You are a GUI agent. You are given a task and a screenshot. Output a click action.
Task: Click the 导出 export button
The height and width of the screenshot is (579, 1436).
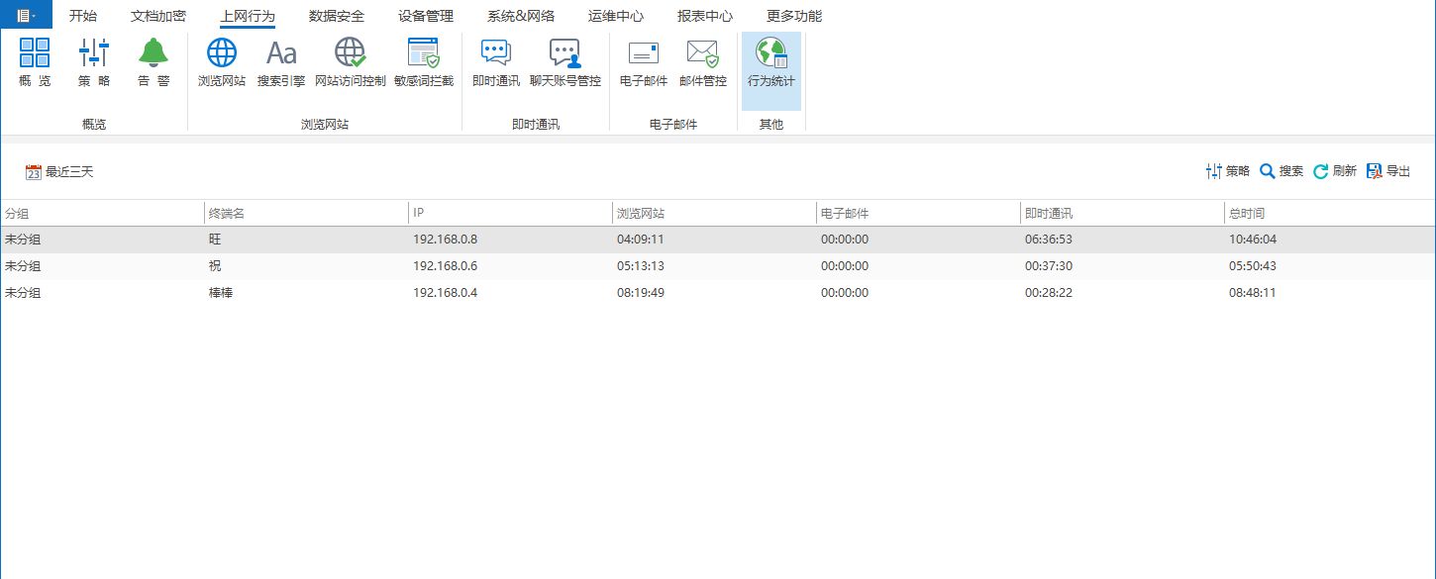[x=1388, y=171]
